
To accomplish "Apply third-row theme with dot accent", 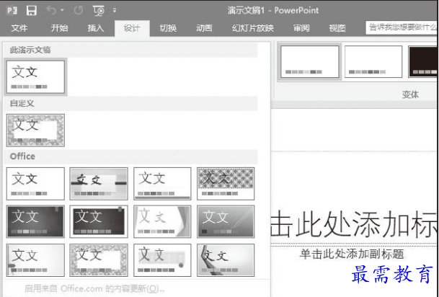I will click(162, 260).
